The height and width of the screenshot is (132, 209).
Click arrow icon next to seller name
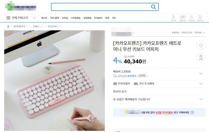pyautogui.click(x=134, y=32)
